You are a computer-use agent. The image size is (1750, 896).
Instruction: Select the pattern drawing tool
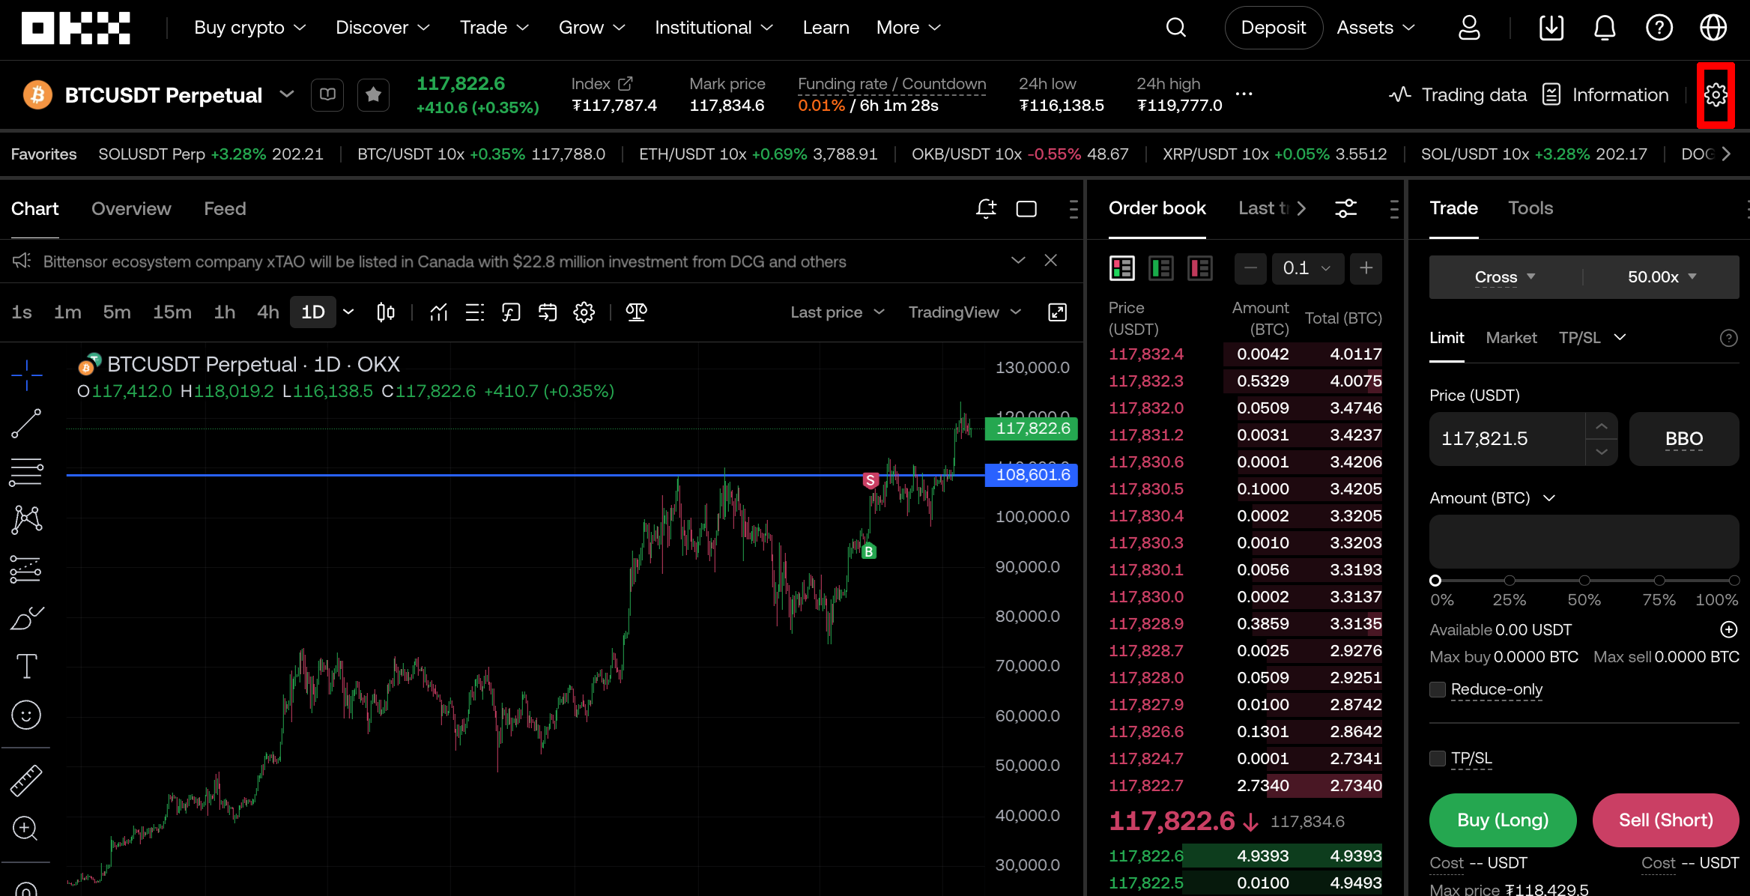click(26, 520)
